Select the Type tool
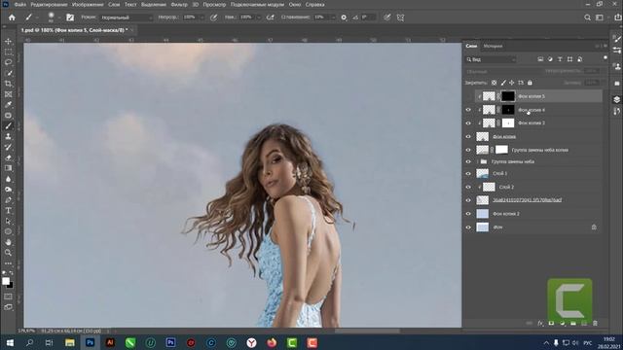This screenshot has height=350, width=623. [x=8, y=211]
